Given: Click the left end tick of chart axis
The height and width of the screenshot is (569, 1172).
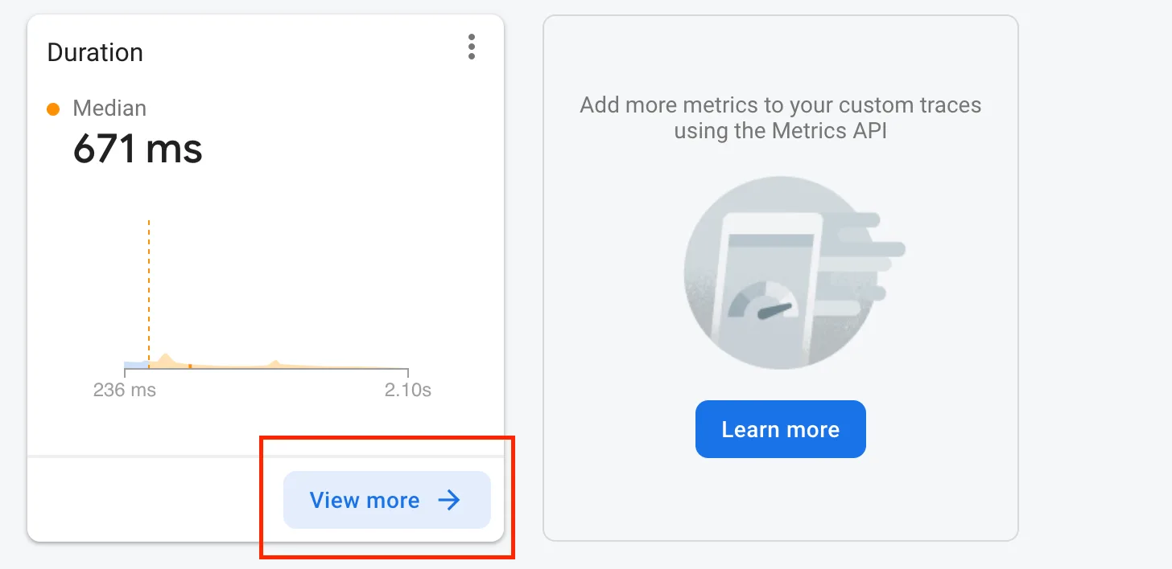Looking at the screenshot, I should click(x=125, y=372).
